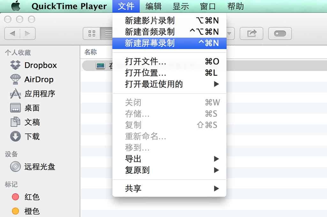Sort by the 名称 column header
The width and height of the screenshot is (327, 217).
click(x=90, y=52)
